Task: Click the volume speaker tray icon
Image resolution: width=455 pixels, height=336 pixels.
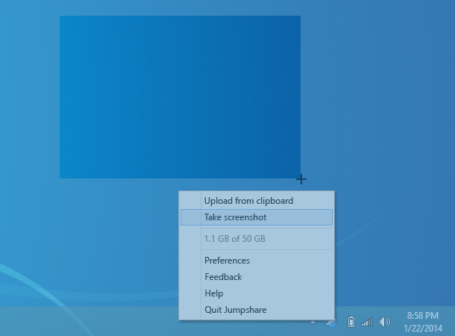Action: [x=384, y=322]
